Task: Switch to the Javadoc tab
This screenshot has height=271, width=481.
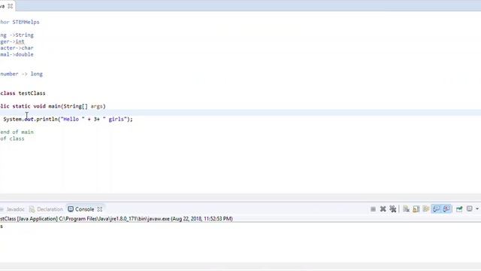Action: 15,209
